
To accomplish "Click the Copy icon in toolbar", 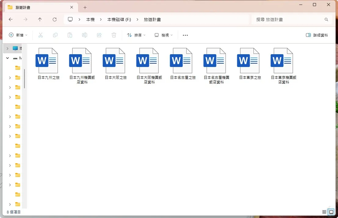I will [x=55, y=35].
